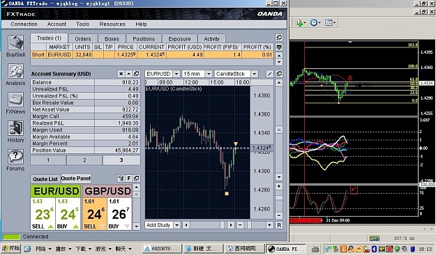Click the Windows 开始 start button

tap(10, 248)
